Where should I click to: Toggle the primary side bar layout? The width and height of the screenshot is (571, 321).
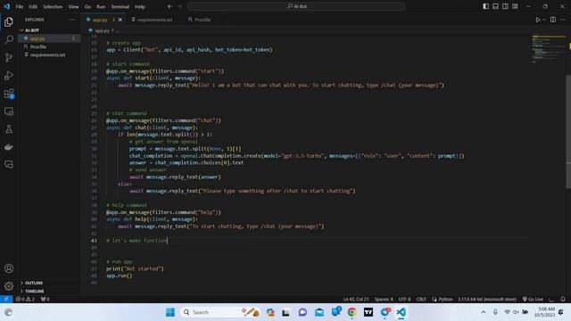pos(485,6)
